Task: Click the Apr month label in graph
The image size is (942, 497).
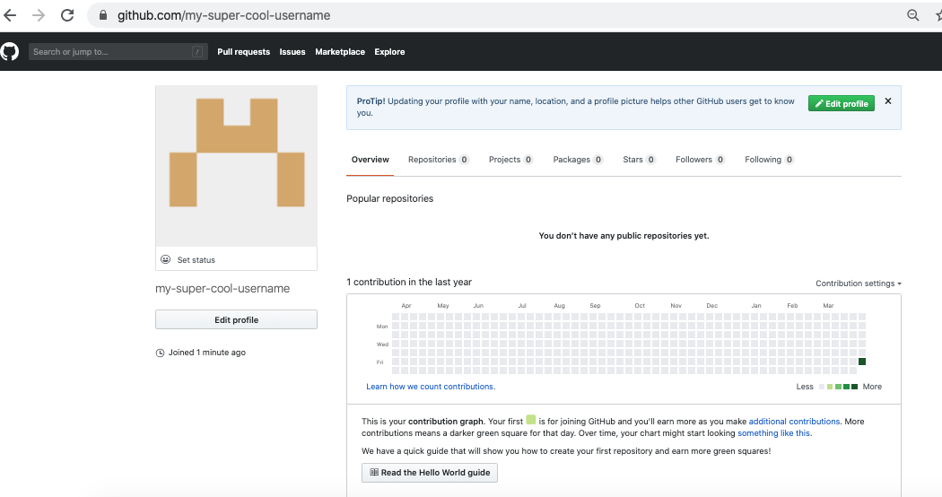Action: point(406,305)
